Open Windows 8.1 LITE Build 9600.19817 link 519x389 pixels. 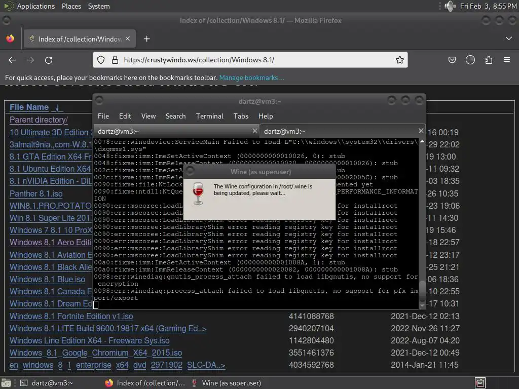coord(108,328)
